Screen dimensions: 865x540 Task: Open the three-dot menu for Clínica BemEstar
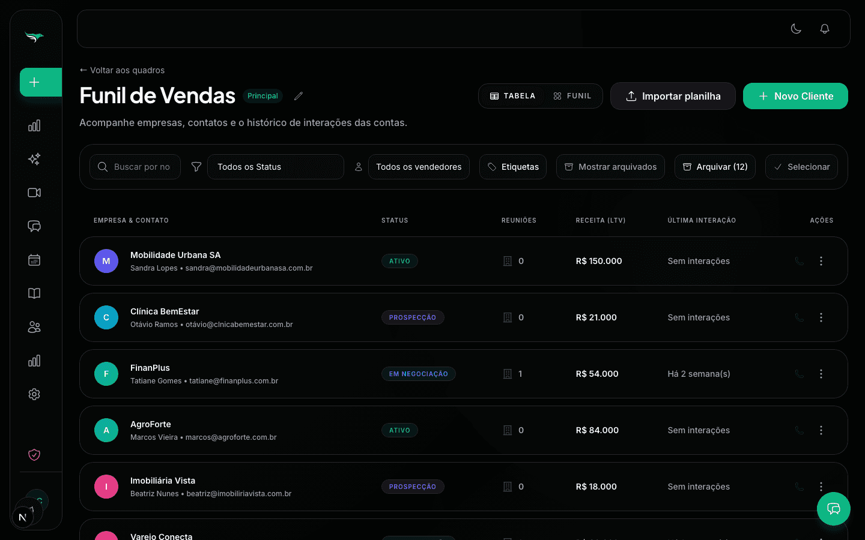point(821,317)
